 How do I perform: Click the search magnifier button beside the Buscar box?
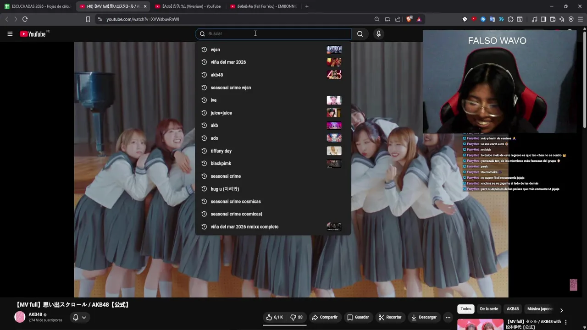(x=360, y=34)
